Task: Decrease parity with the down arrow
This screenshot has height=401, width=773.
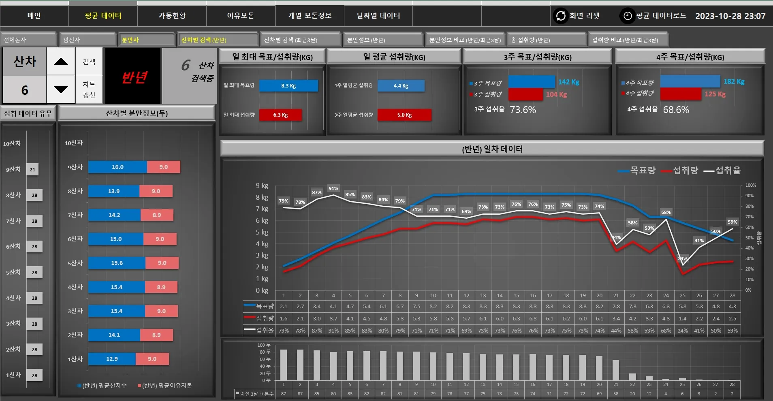Action: point(61,90)
